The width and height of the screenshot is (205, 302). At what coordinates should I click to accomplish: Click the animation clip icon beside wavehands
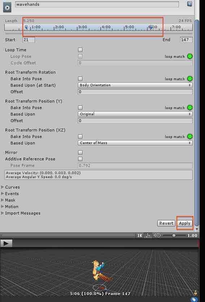(x=7, y=7)
